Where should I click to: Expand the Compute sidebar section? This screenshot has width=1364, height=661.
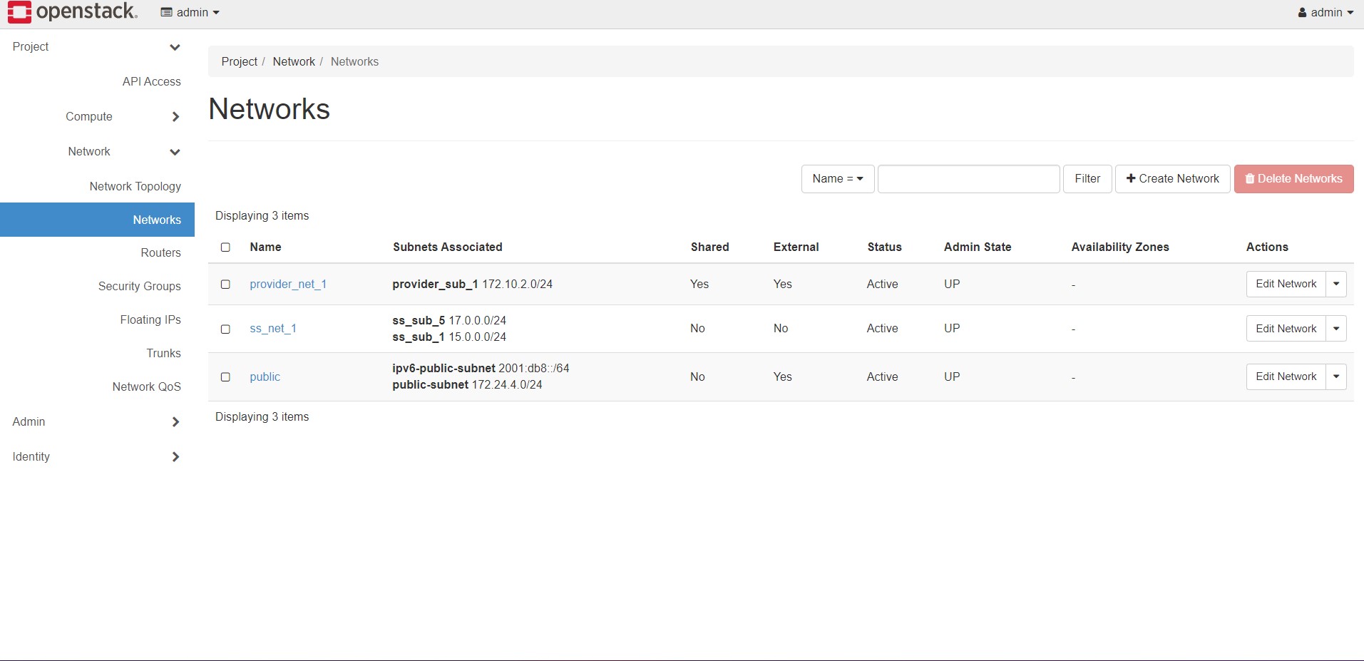175,117
